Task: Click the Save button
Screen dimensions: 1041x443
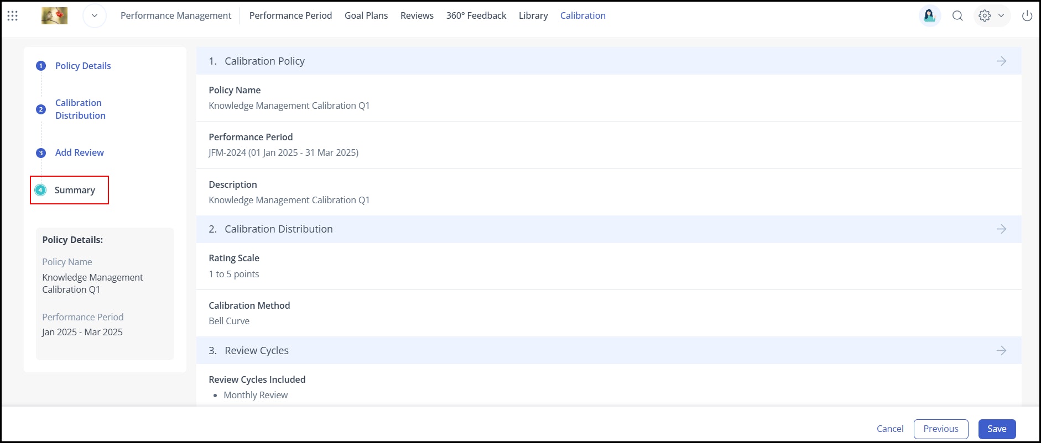Action: [x=997, y=429]
